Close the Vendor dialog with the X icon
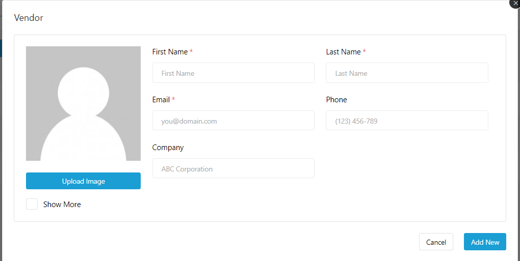 (515, 3)
